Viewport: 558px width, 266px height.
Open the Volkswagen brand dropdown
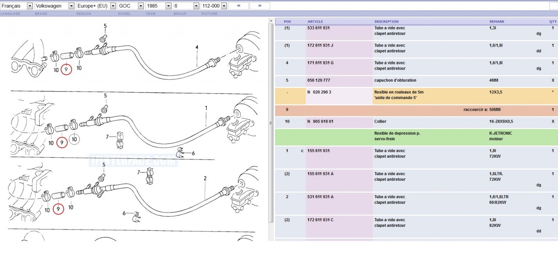tap(54, 6)
